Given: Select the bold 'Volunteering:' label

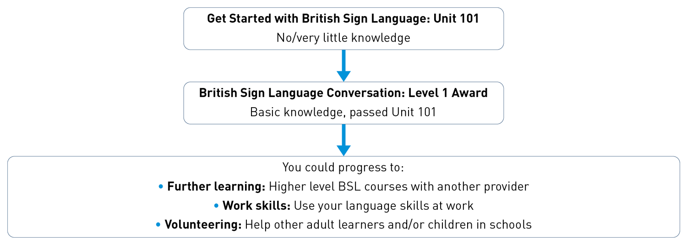Looking at the screenshot, I should [203, 225].
